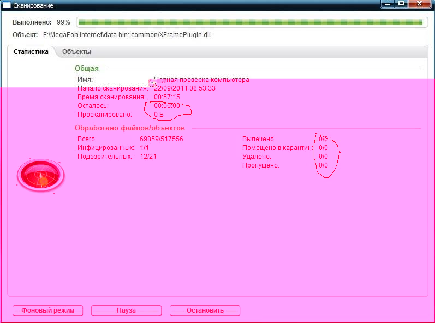Viewport: 435px width, 323px height.
Task: Click the Инфицированных count 1/1
Action: (145, 148)
